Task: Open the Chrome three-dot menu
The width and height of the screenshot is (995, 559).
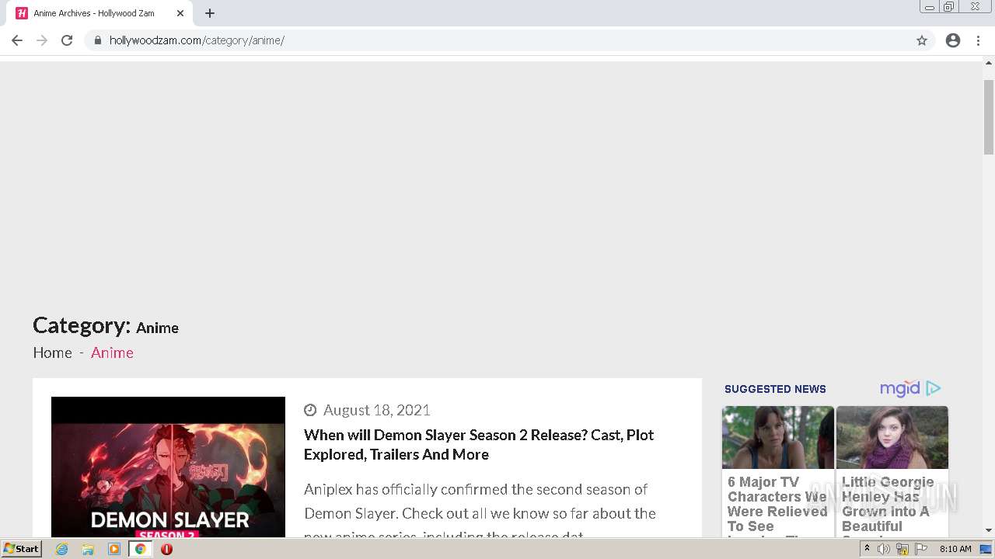Action: (979, 40)
